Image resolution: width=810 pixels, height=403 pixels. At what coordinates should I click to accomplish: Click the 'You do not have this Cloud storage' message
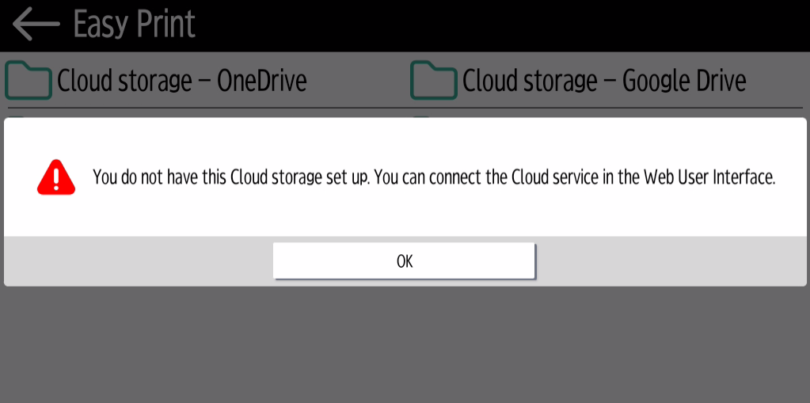230,177
